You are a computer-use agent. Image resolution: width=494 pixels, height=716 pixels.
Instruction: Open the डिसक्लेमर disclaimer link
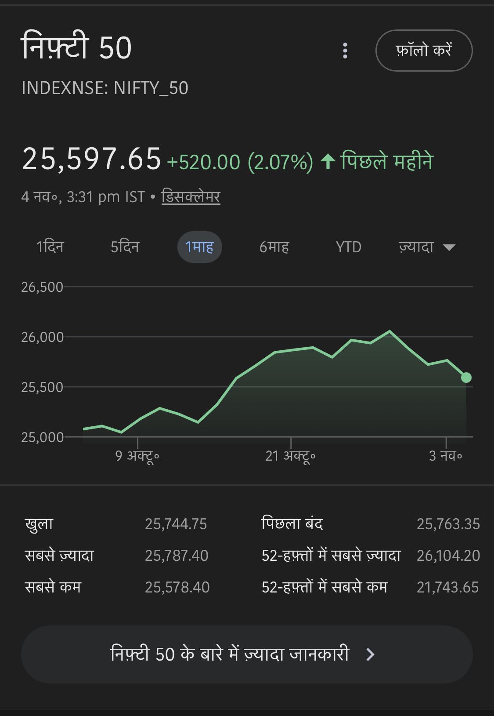191,196
